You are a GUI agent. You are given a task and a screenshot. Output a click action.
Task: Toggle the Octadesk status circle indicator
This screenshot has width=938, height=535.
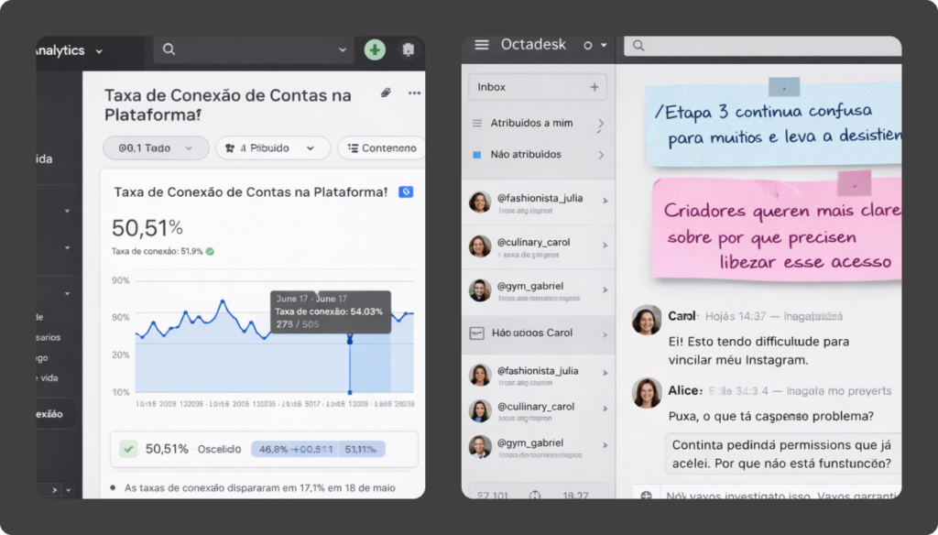[x=588, y=46]
